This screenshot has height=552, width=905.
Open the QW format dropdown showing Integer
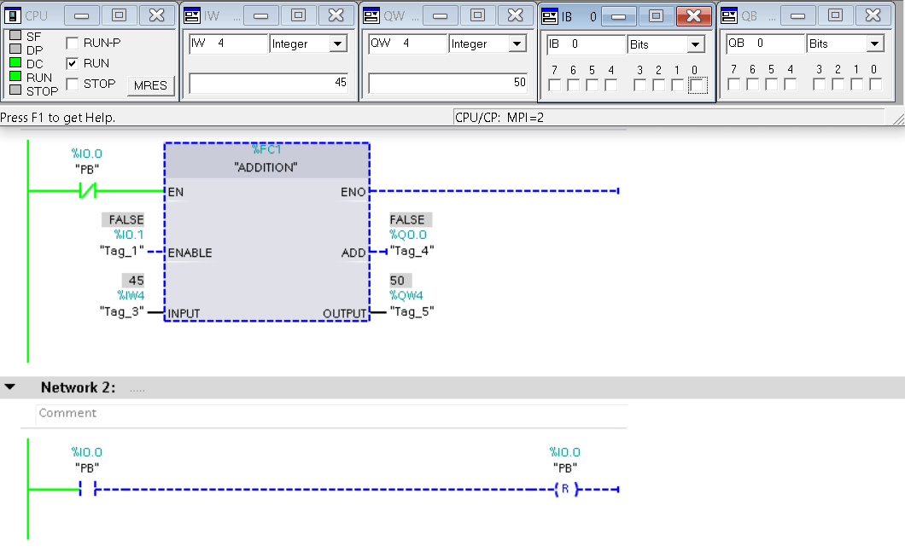(517, 44)
